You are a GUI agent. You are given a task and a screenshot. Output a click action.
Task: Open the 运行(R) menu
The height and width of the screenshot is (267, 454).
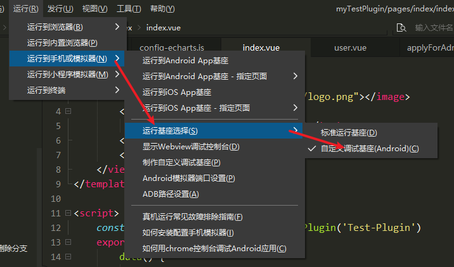(26, 9)
